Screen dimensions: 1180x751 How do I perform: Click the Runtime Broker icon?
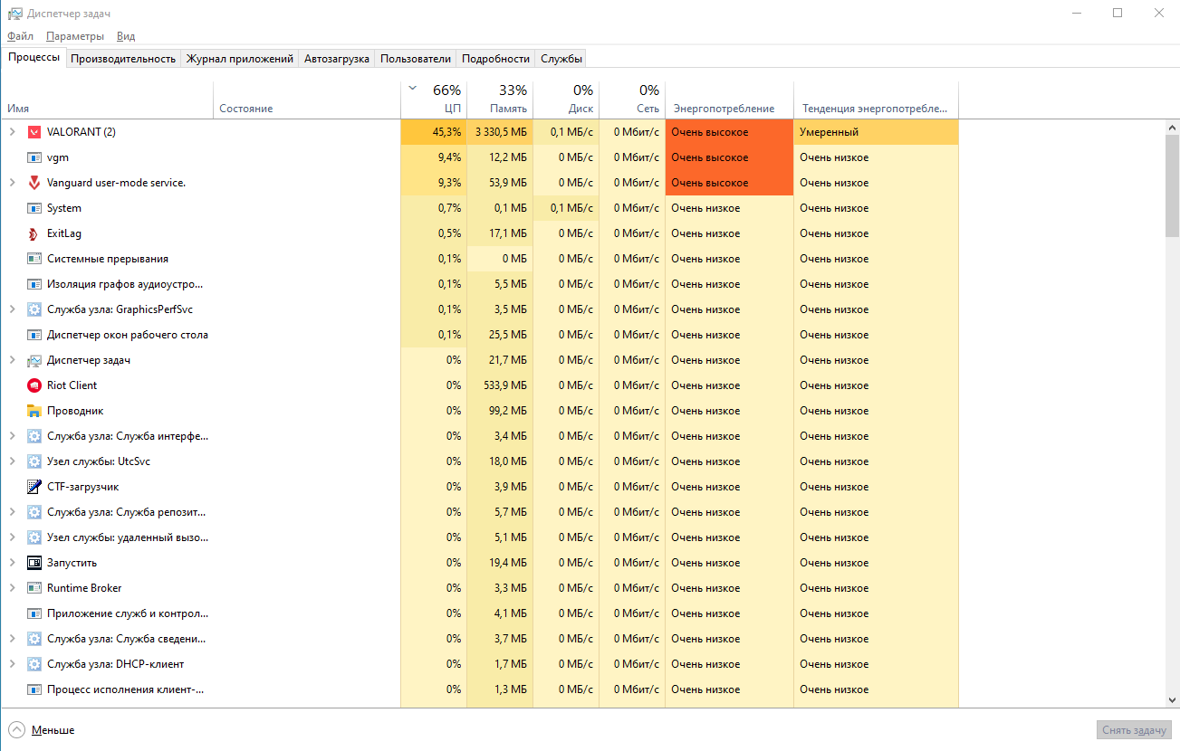[x=34, y=588]
